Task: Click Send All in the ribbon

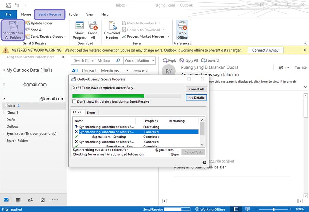Action: click(x=35, y=30)
